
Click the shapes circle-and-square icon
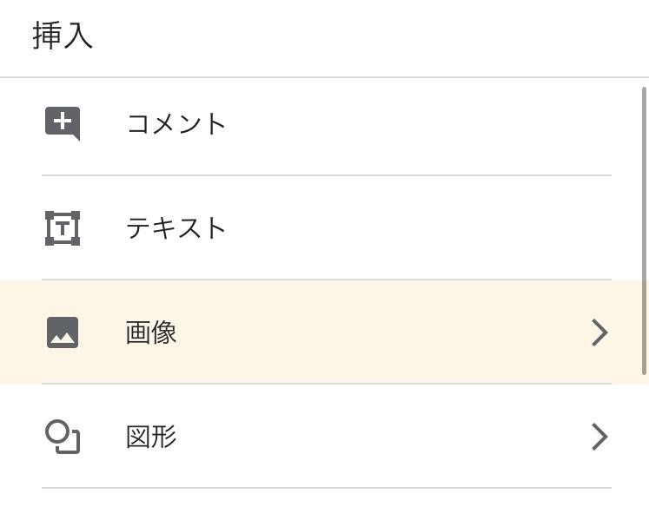click(x=63, y=437)
